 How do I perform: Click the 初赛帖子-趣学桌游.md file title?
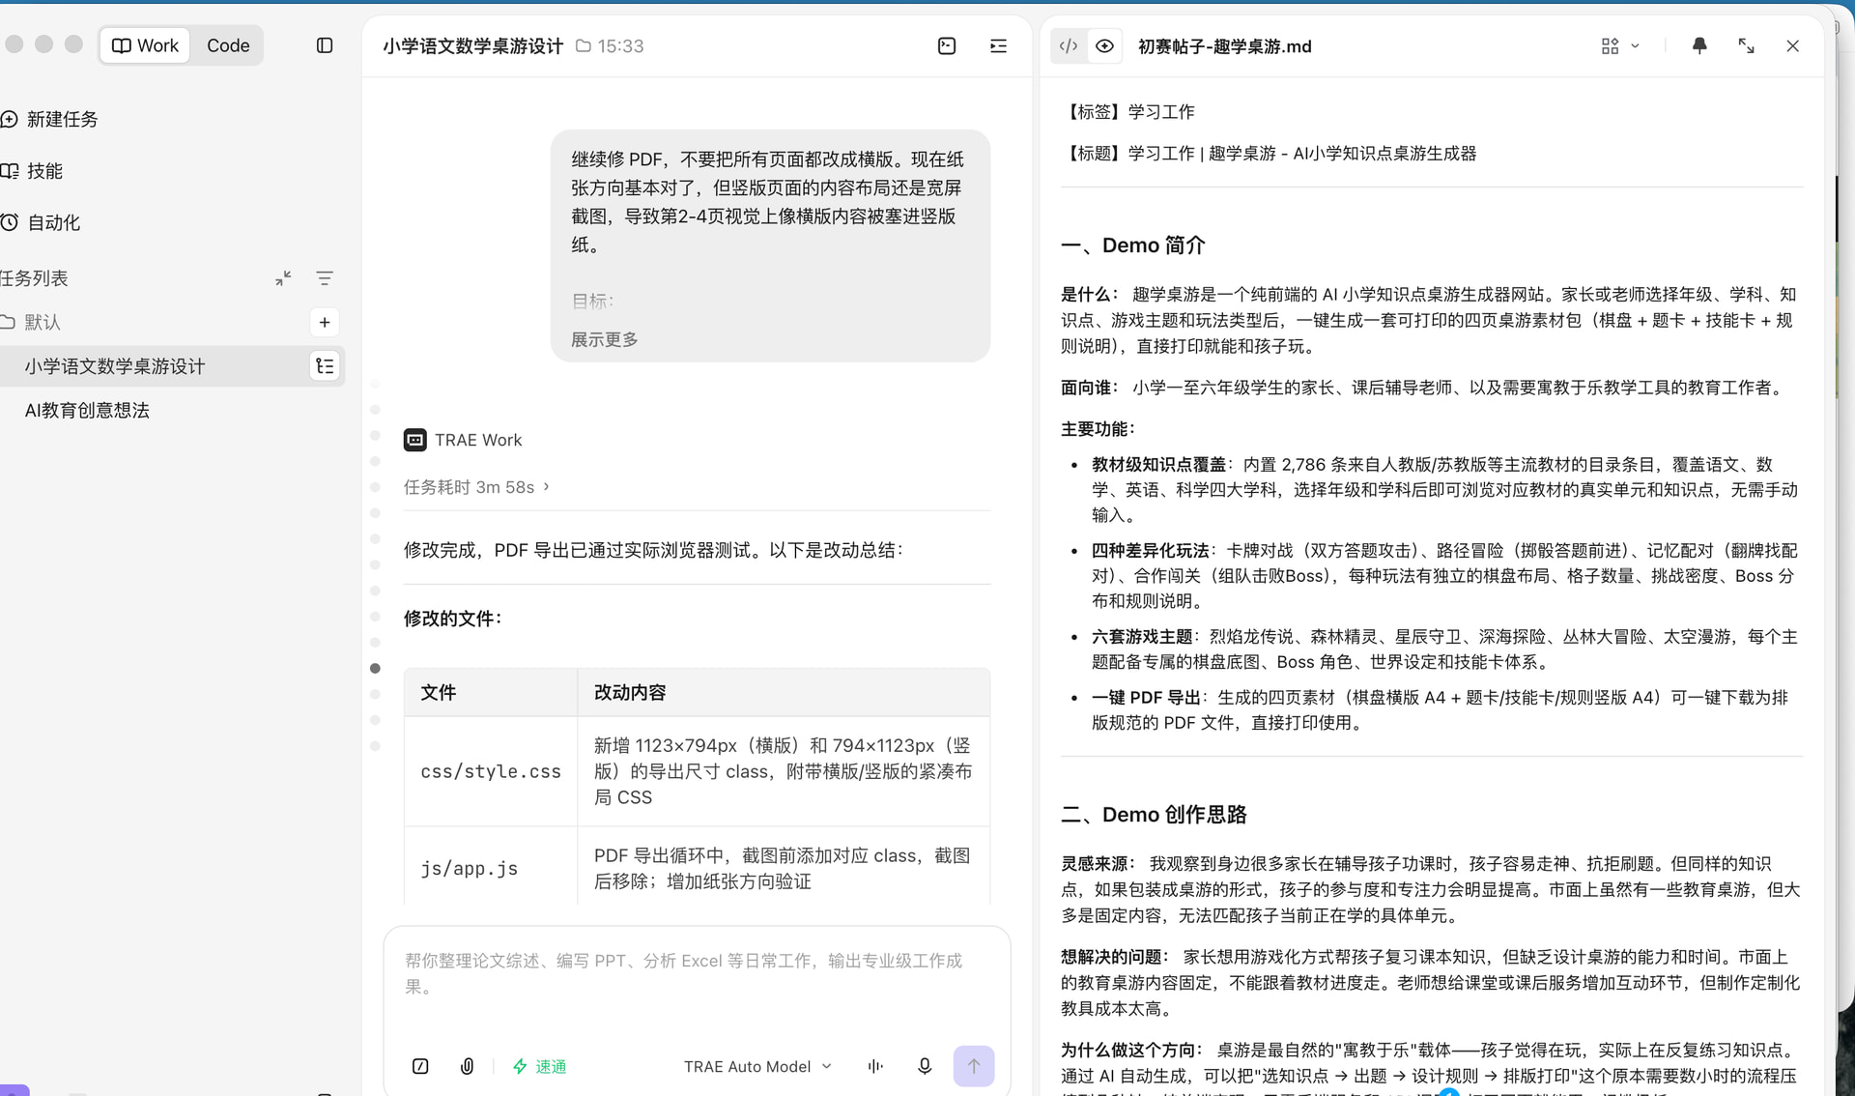(x=1225, y=46)
